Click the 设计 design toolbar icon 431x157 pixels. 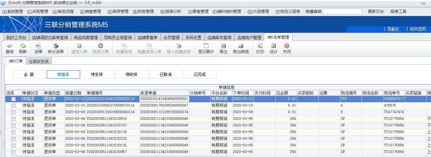[274, 49]
